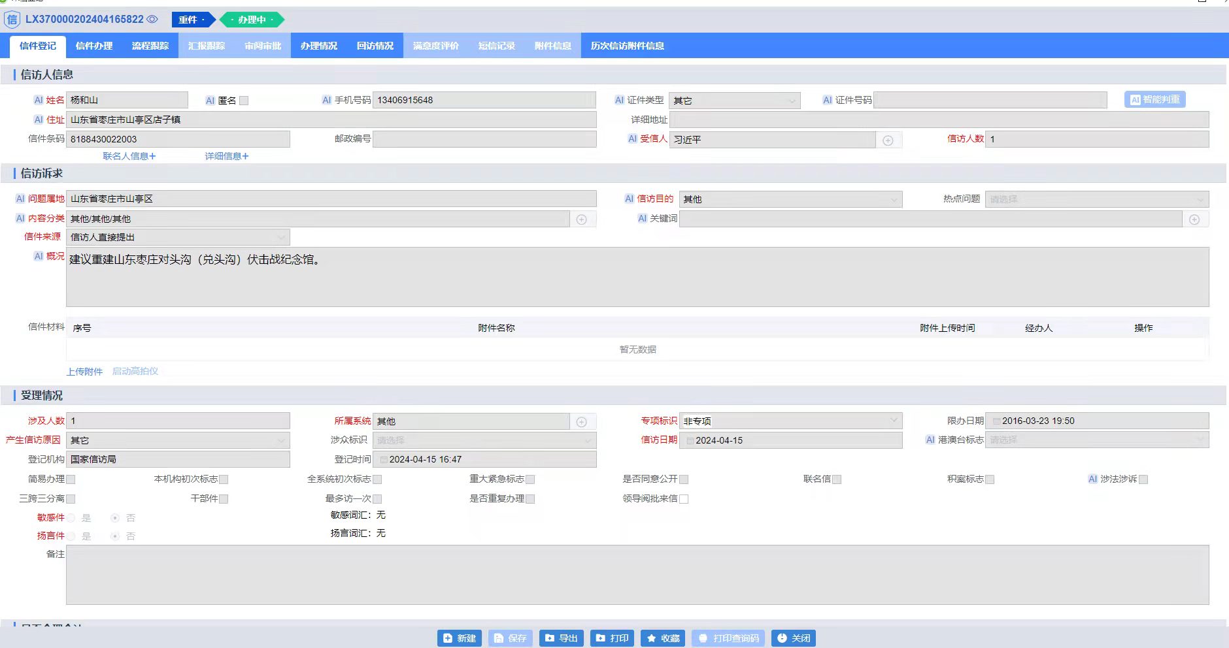The height and width of the screenshot is (648, 1229).
Task: Click the 姓名 input field
Action: pyautogui.click(x=127, y=100)
